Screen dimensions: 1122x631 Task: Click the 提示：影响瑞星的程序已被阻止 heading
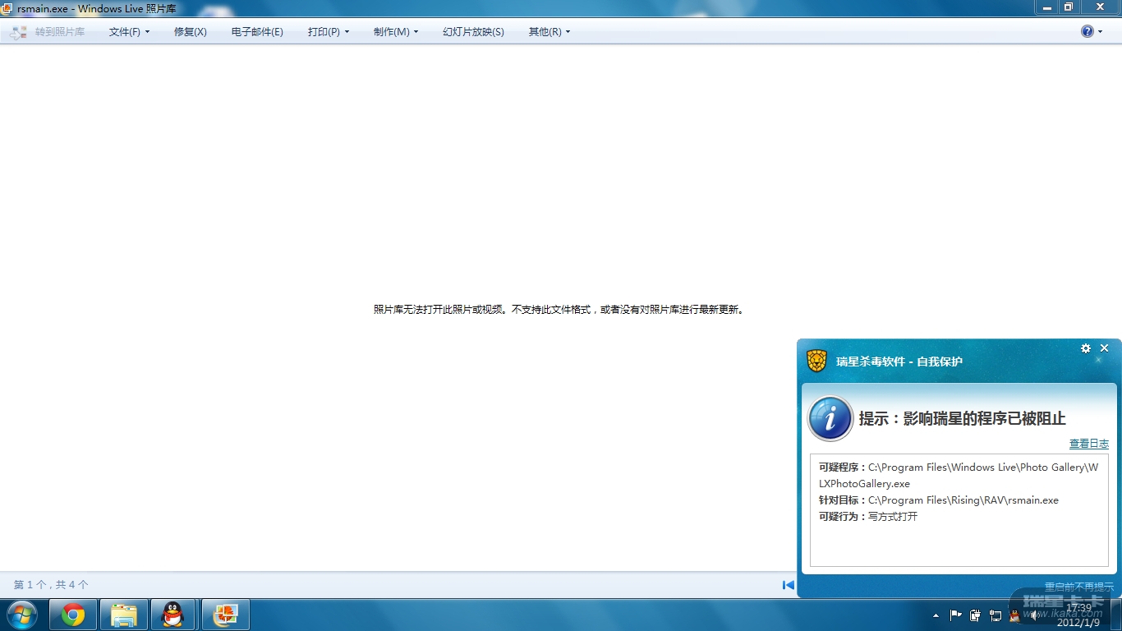[x=963, y=418]
